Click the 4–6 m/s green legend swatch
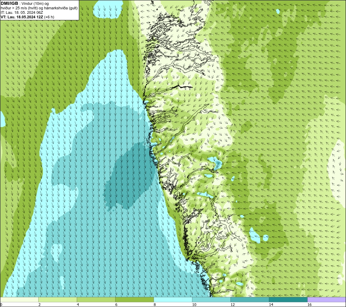This screenshot has height=307, width=346. tap(96, 299)
